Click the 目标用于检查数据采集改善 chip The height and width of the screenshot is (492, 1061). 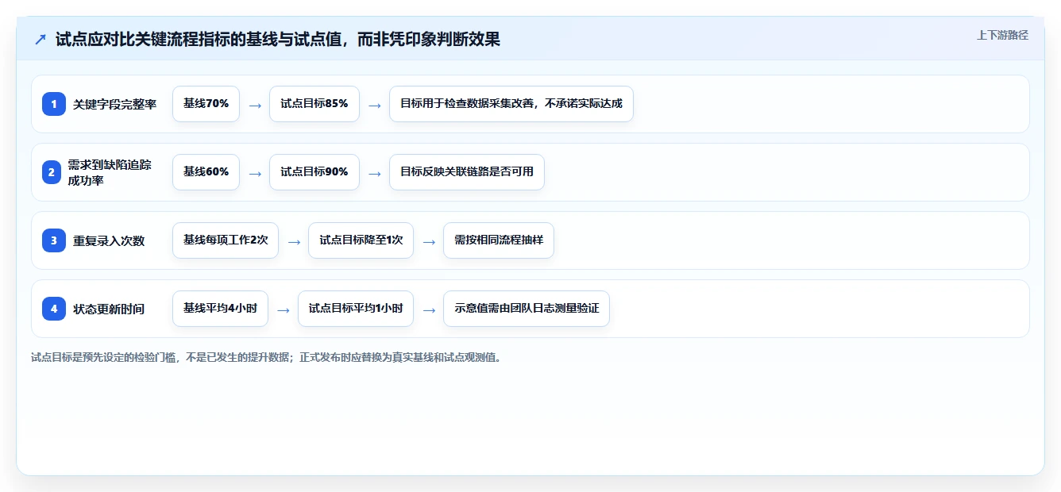point(511,104)
